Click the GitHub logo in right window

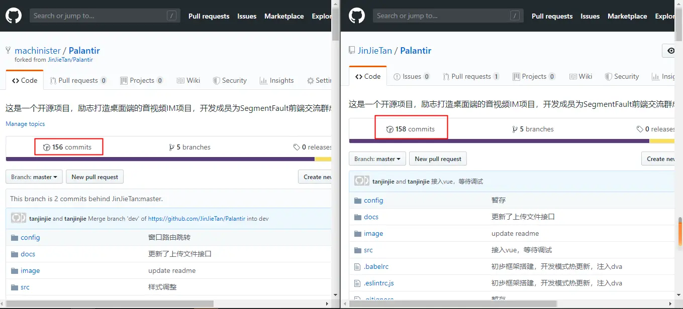(x=357, y=16)
